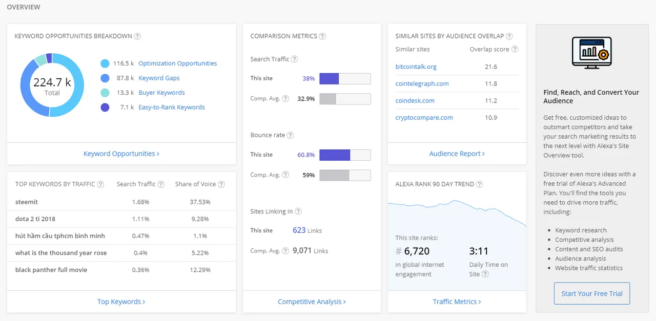Click help icon beside Overlap score column
This screenshot has width=656, height=321.
click(515, 50)
